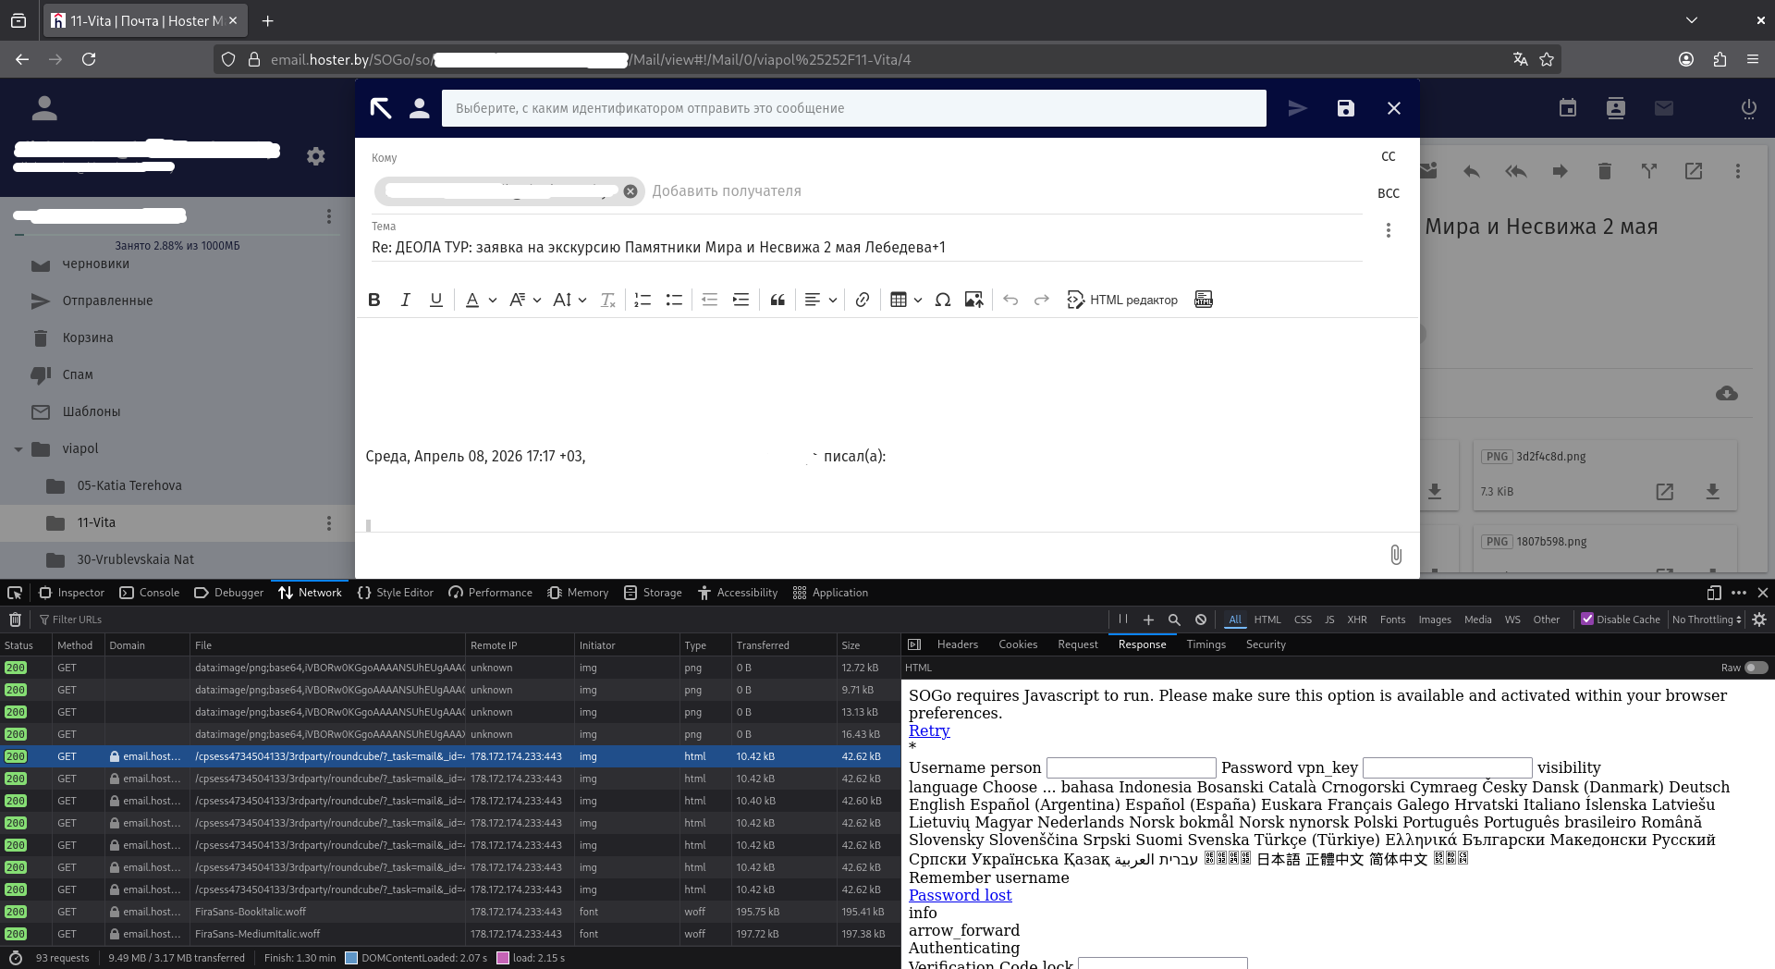
Task: Create a numbered list in the editor
Action: pyautogui.click(x=643, y=300)
